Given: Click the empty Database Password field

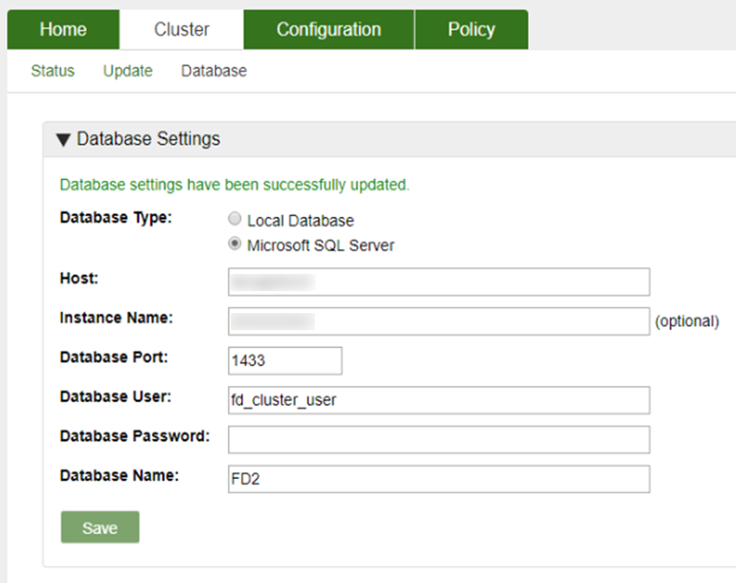Looking at the screenshot, I should tap(438, 439).
